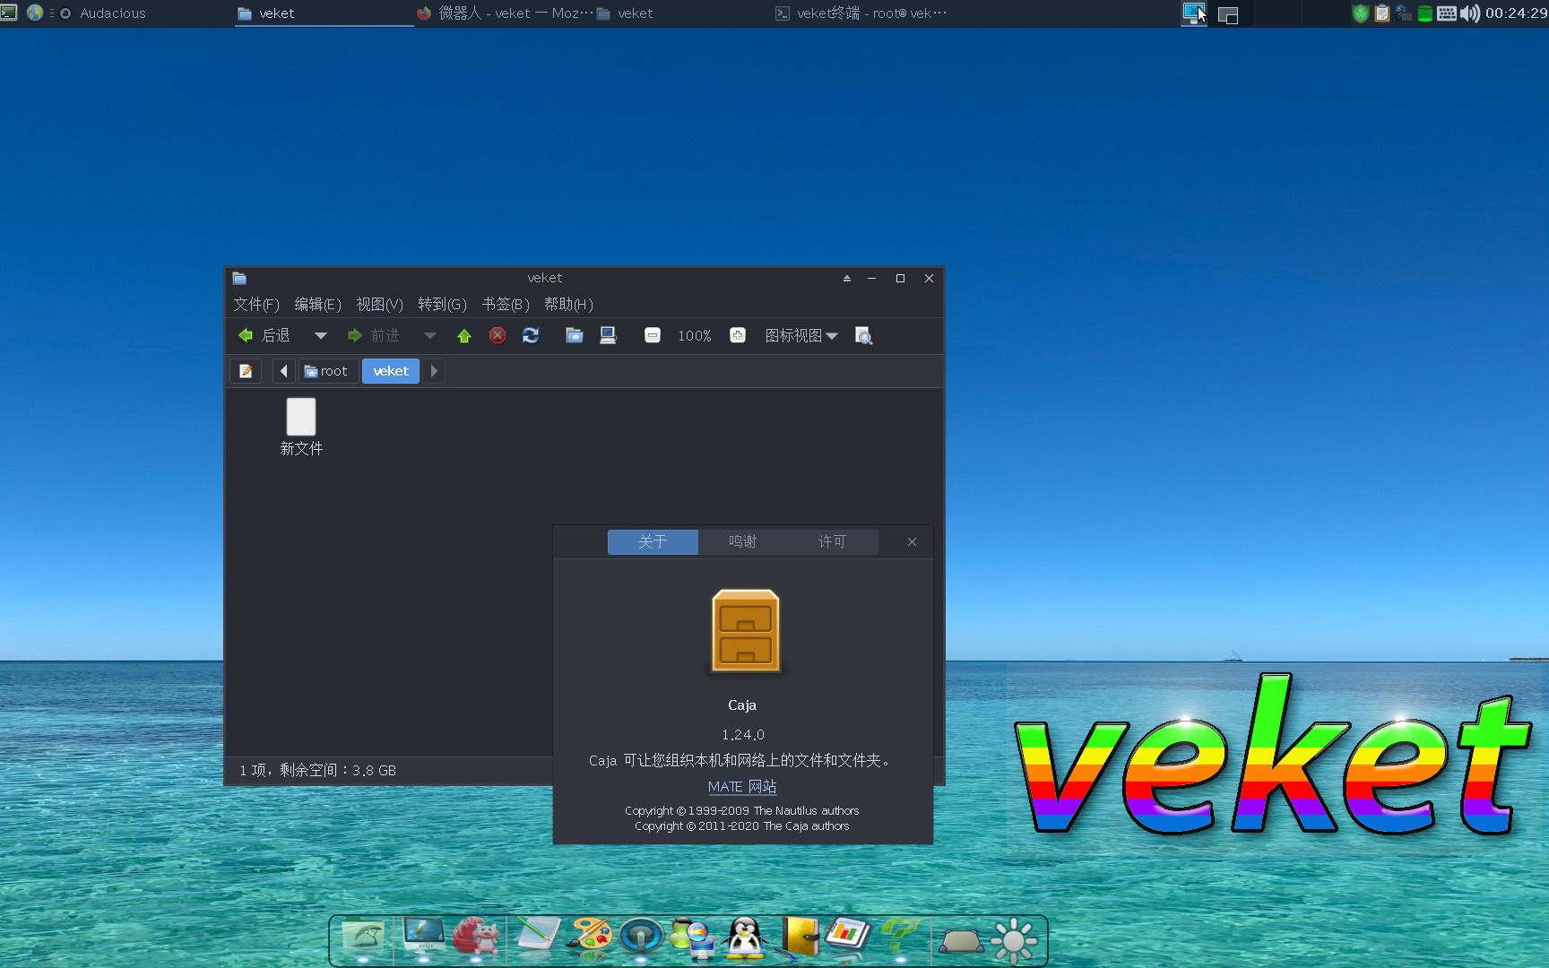This screenshot has height=968, width=1549.
Task: Open the red cat dock icon
Action: tap(475, 938)
